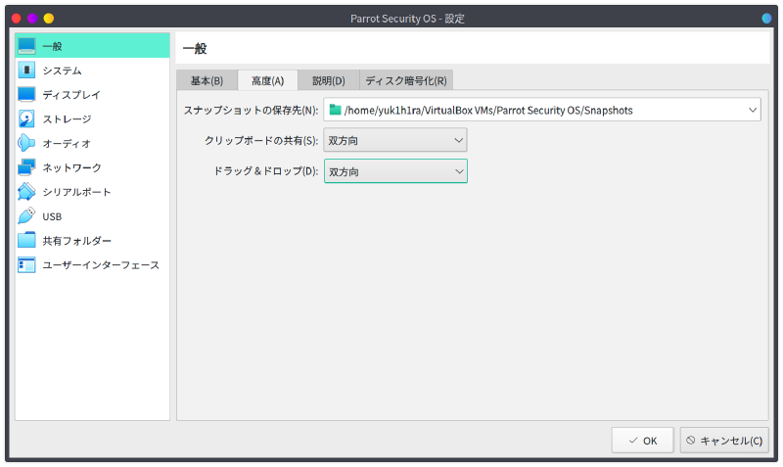Click the red close window button
The image size is (783, 467).
click(16, 19)
